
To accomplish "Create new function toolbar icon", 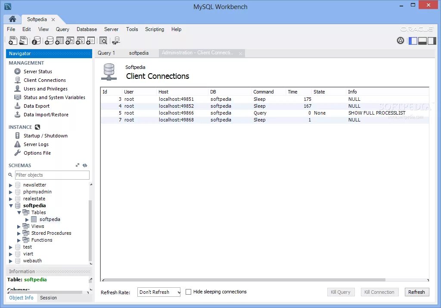I will pos(90,40).
